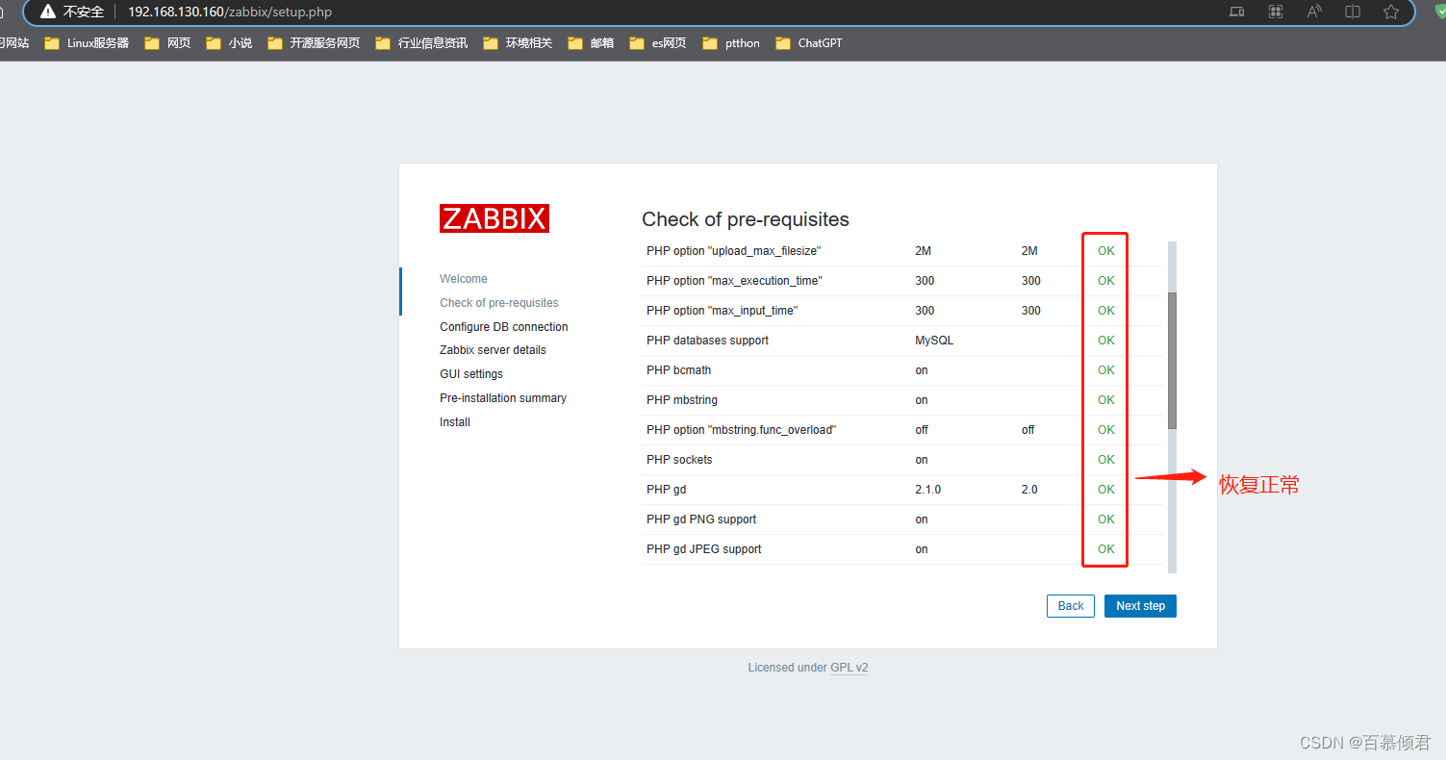Open the 网页 bookmark folder
The height and width of the screenshot is (760, 1446).
pos(167,43)
